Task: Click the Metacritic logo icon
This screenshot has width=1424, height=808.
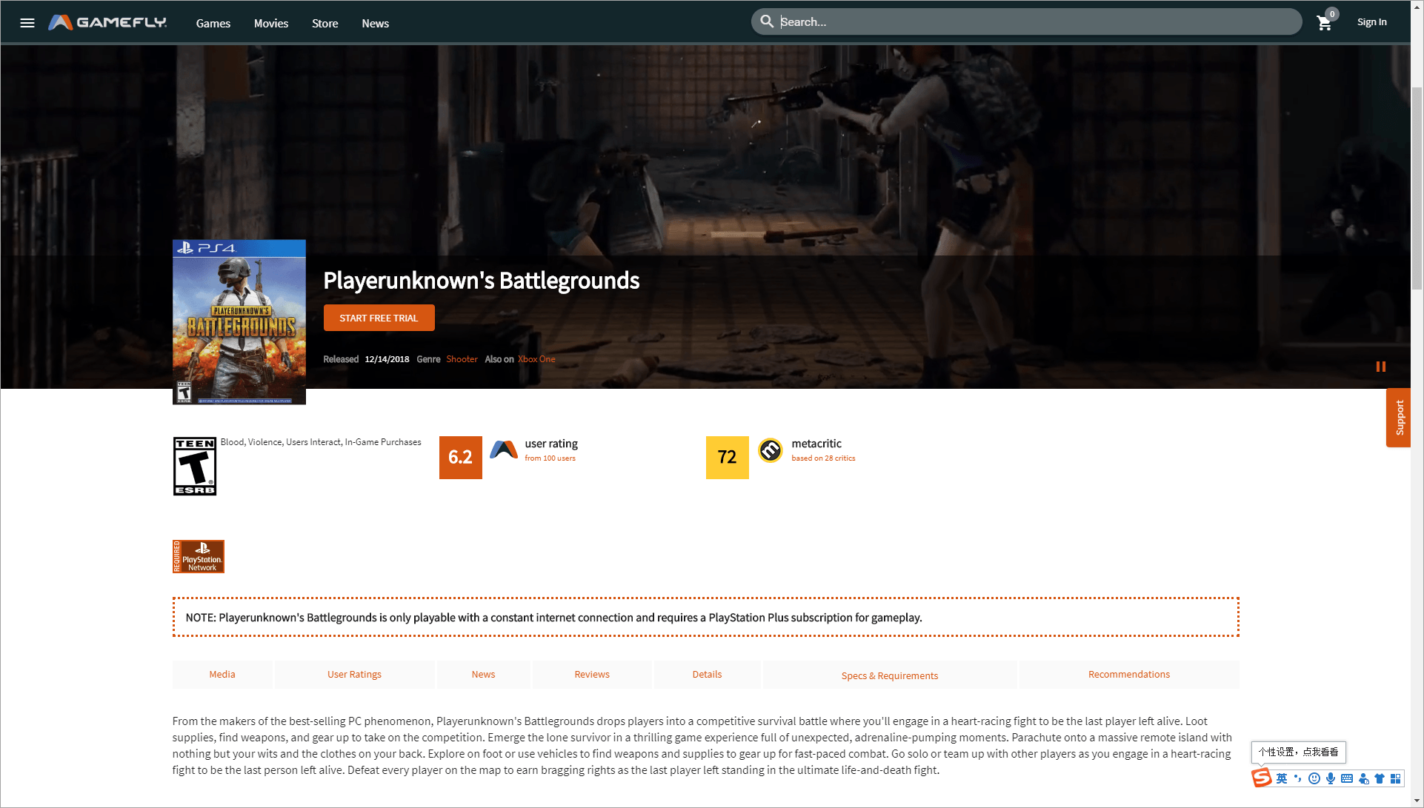Action: (771, 450)
